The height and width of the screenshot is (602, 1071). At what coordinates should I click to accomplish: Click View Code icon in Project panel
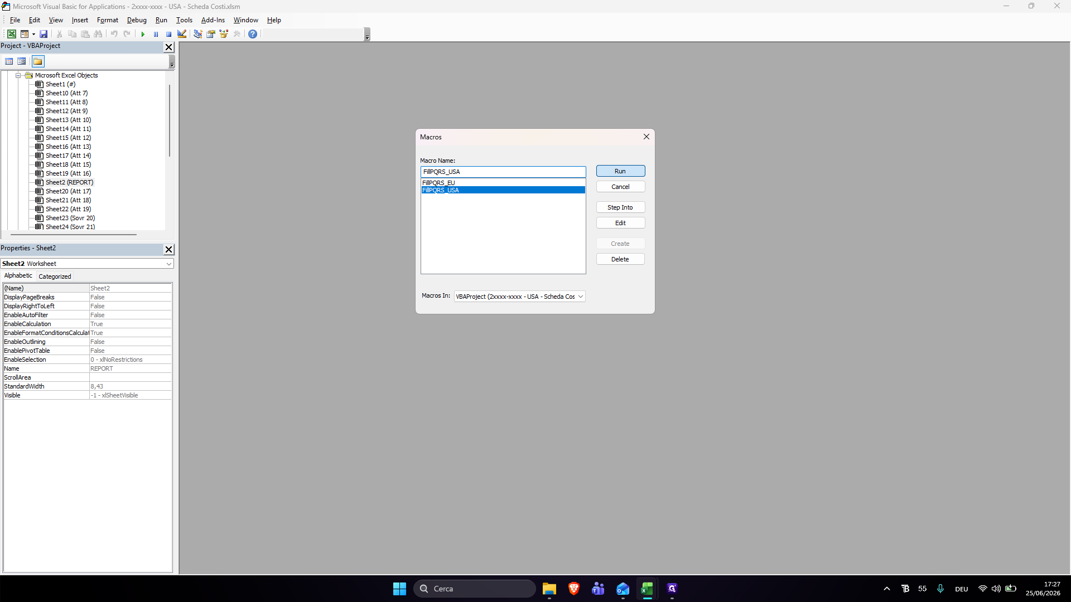(x=9, y=61)
